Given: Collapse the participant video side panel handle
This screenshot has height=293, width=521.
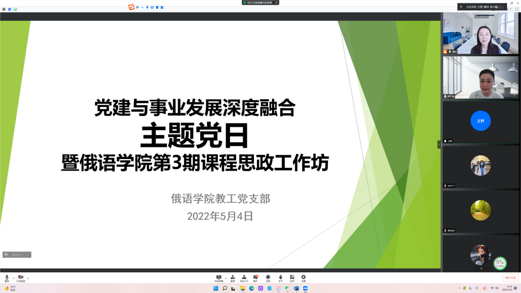Looking at the screenshot, I should coord(439,144).
